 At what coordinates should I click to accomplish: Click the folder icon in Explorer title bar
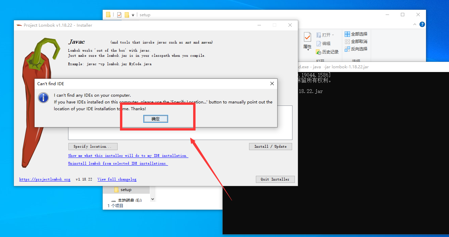click(x=108, y=15)
